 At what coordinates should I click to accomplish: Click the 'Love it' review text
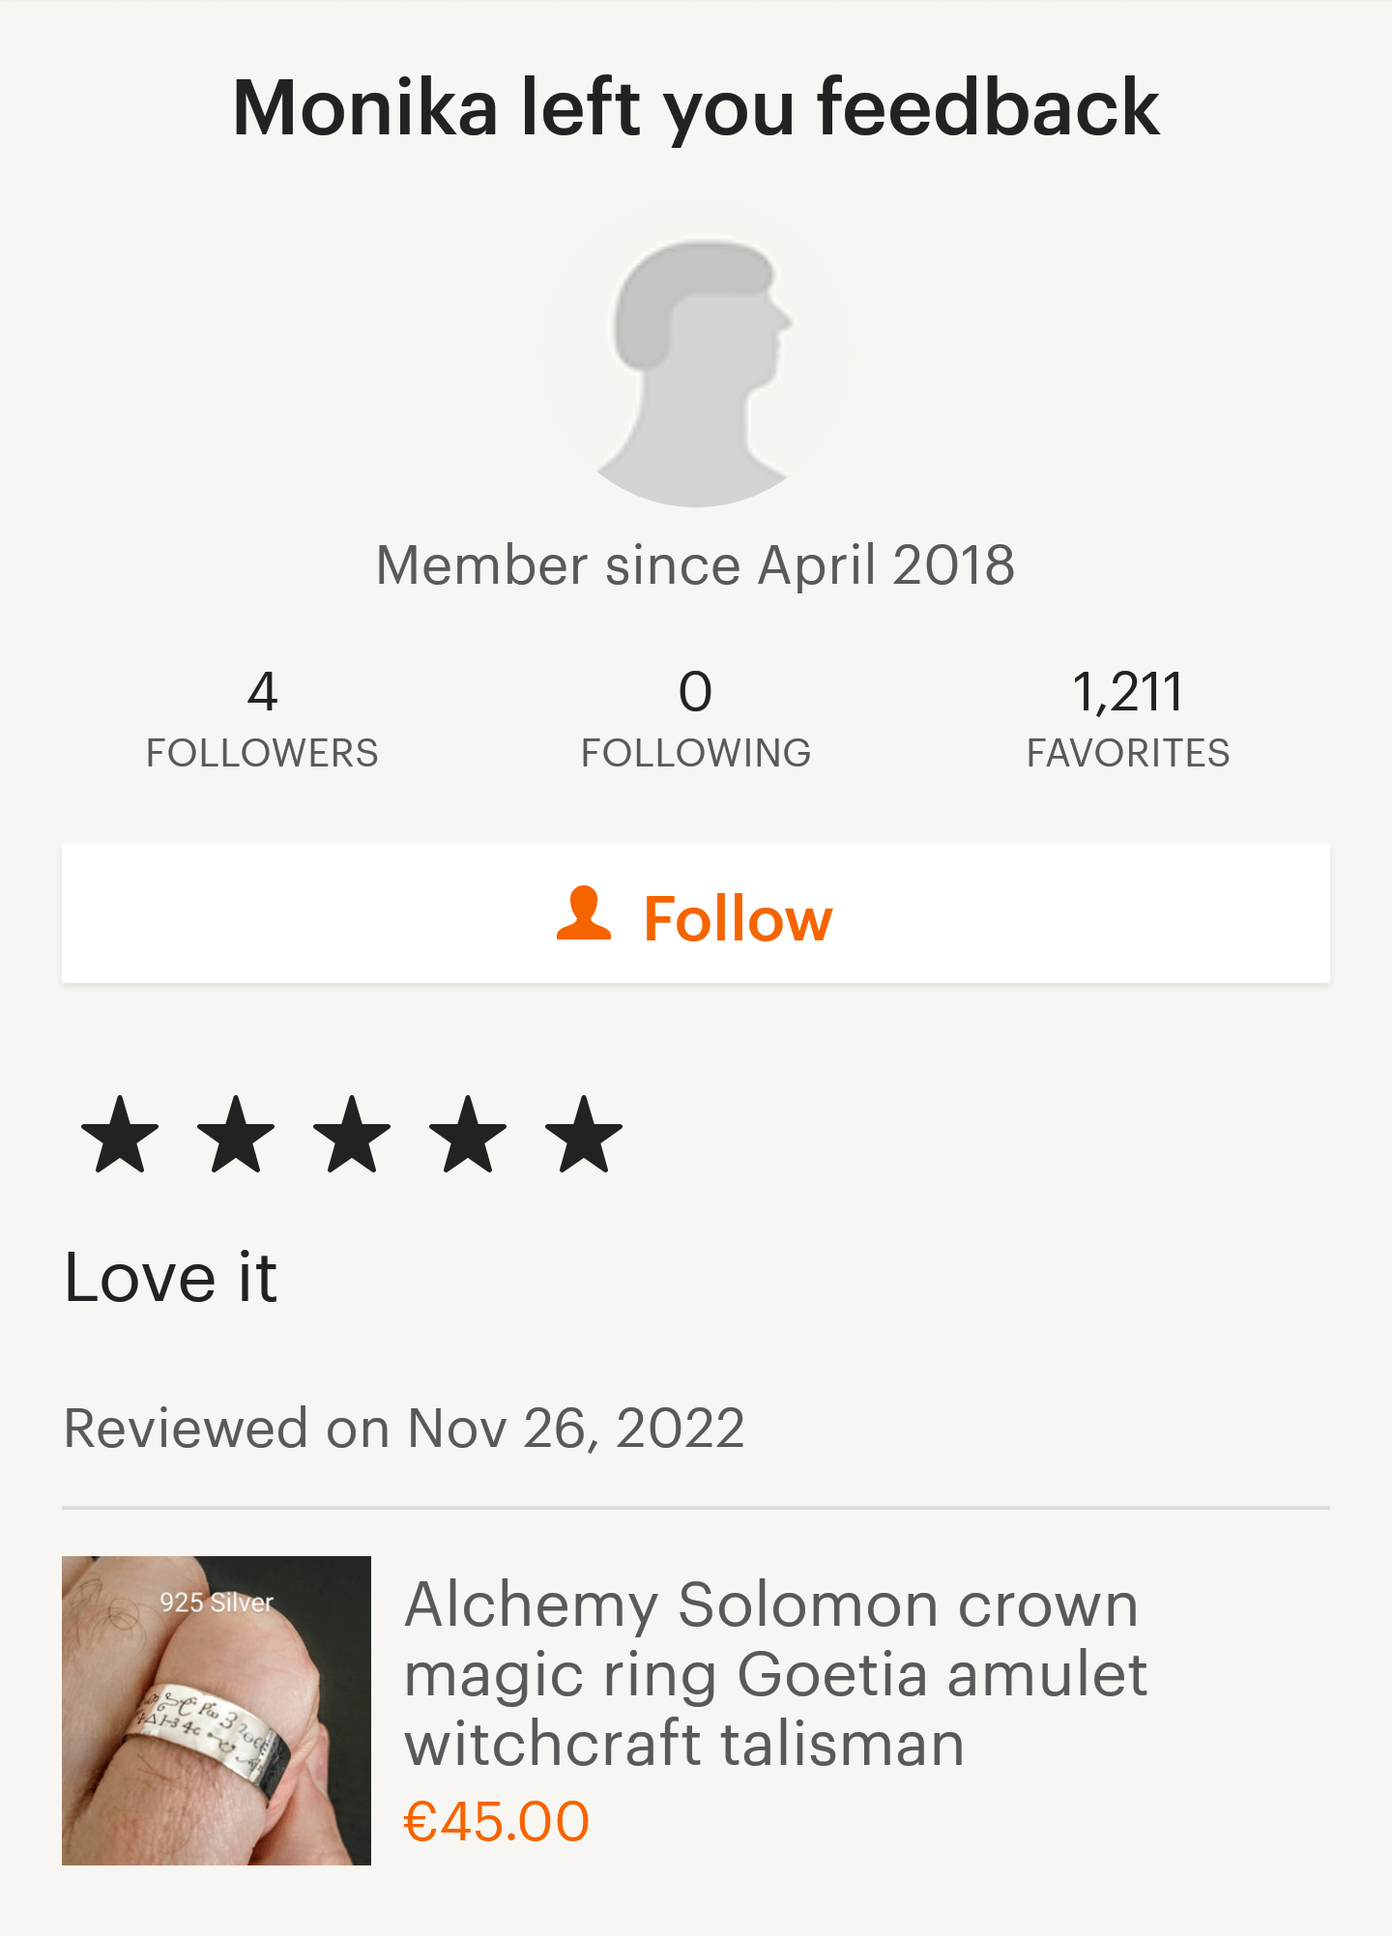point(171,1278)
